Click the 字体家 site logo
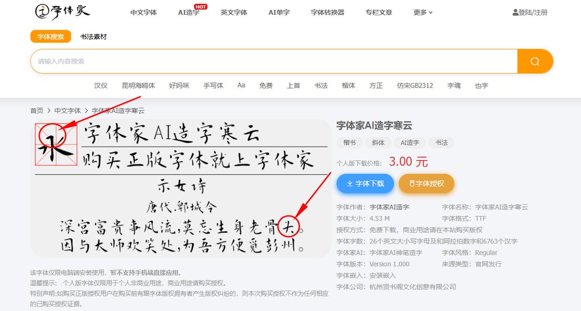 click(62, 12)
